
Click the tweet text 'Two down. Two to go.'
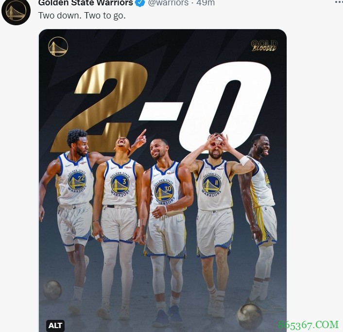82,16
